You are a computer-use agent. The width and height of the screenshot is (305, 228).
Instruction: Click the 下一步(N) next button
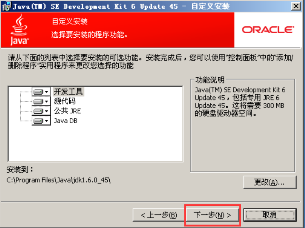212,215
